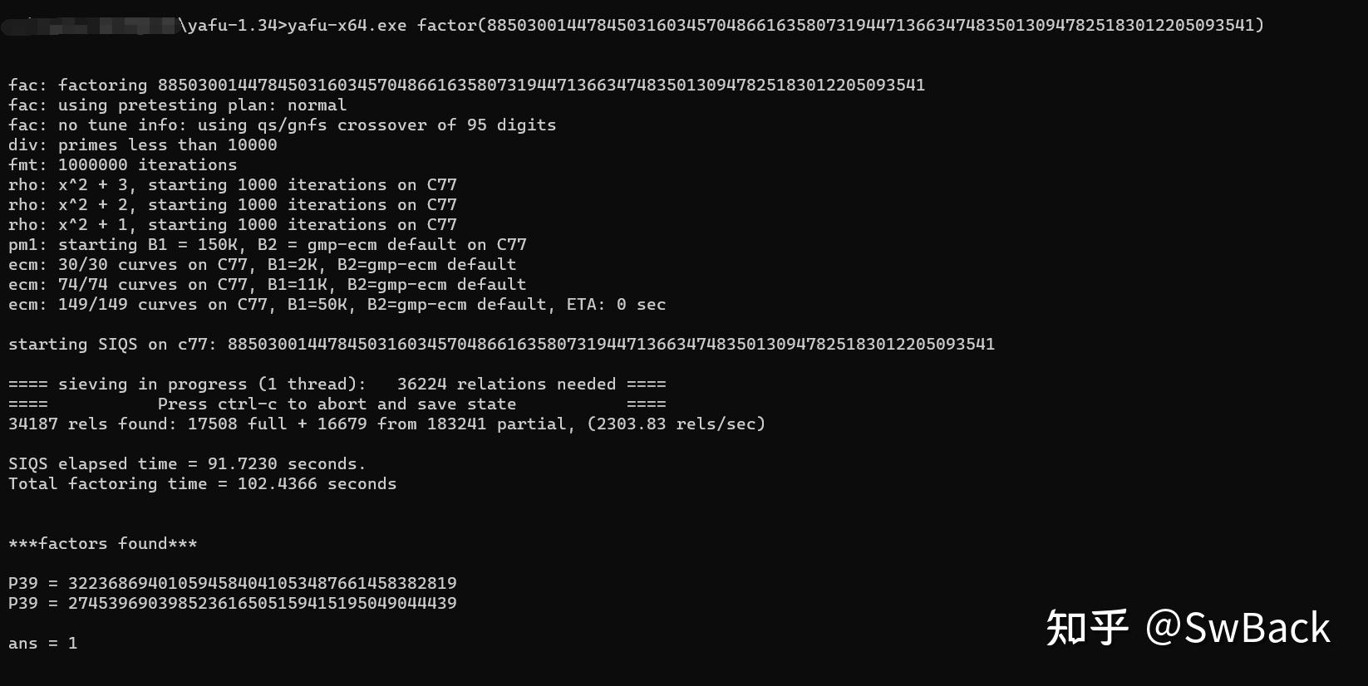Click the SIQS elapsed time line
This screenshot has width=1368, height=686.
[187, 463]
